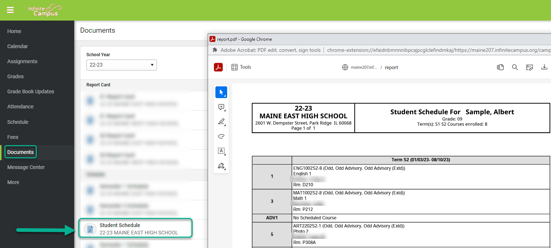The height and width of the screenshot is (248, 551).
Task: Click the ADV1 period cell
Action: (x=272, y=218)
